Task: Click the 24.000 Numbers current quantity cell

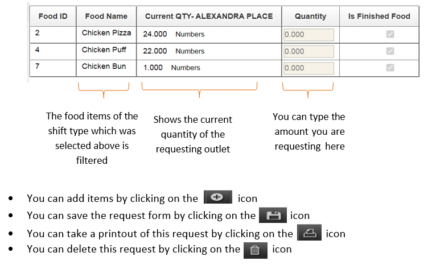Action: [174, 34]
